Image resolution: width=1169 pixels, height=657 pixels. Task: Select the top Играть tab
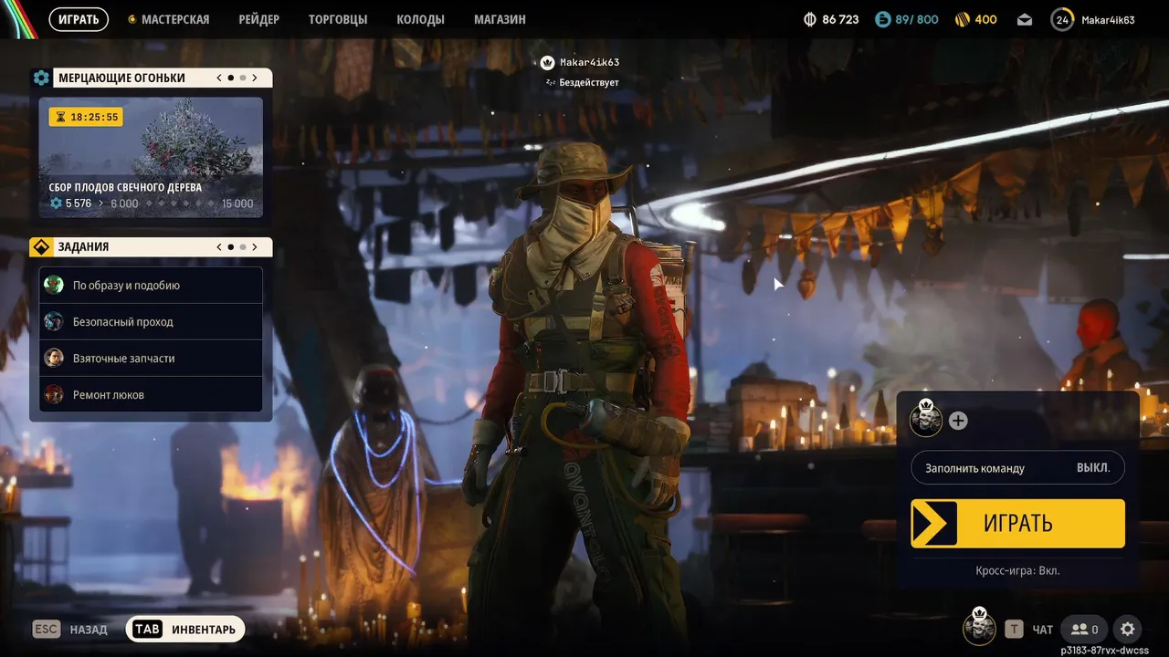click(x=79, y=19)
